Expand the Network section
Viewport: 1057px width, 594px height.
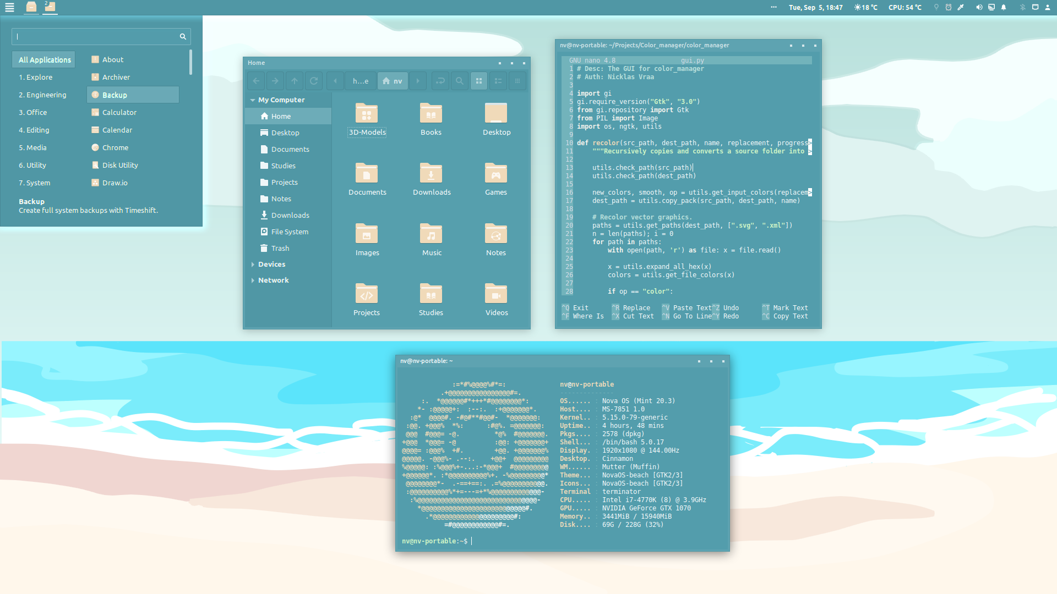[253, 280]
